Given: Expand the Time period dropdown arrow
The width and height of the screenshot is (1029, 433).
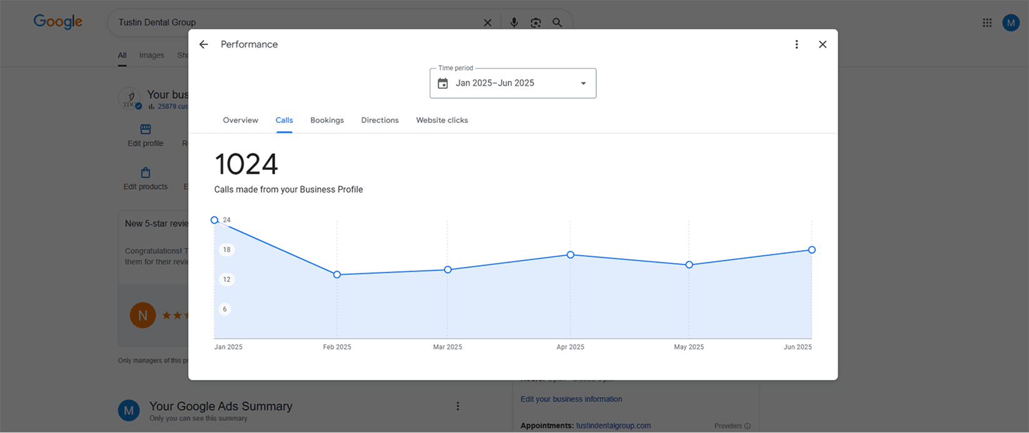Looking at the screenshot, I should [x=583, y=83].
